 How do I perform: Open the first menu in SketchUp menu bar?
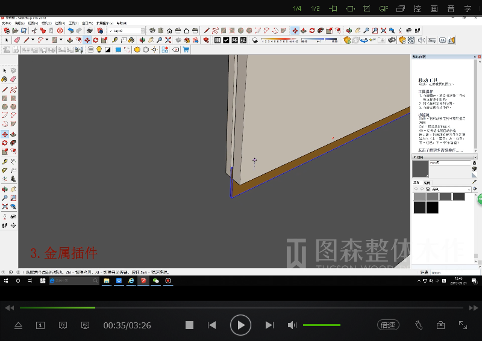click(x=6, y=23)
